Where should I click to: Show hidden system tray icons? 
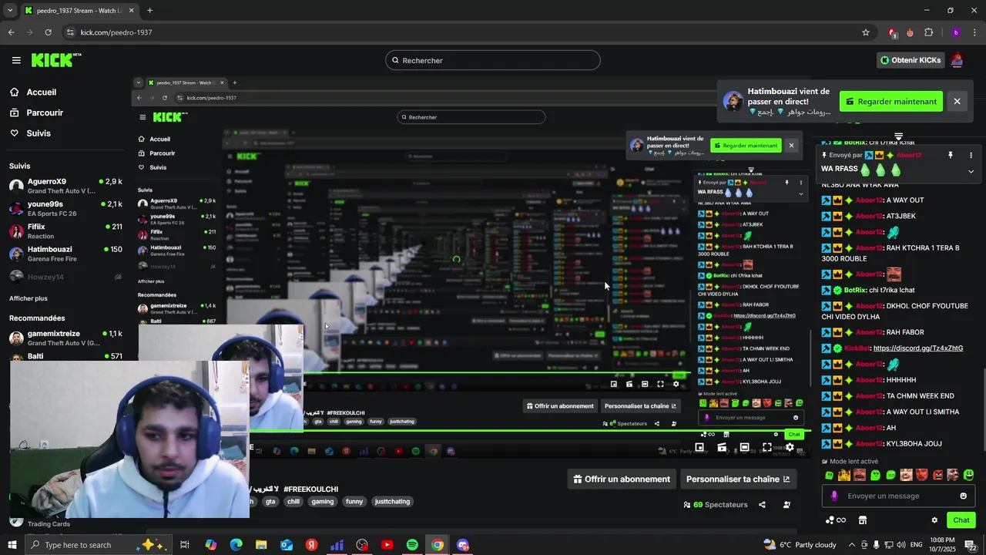click(x=852, y=545)
